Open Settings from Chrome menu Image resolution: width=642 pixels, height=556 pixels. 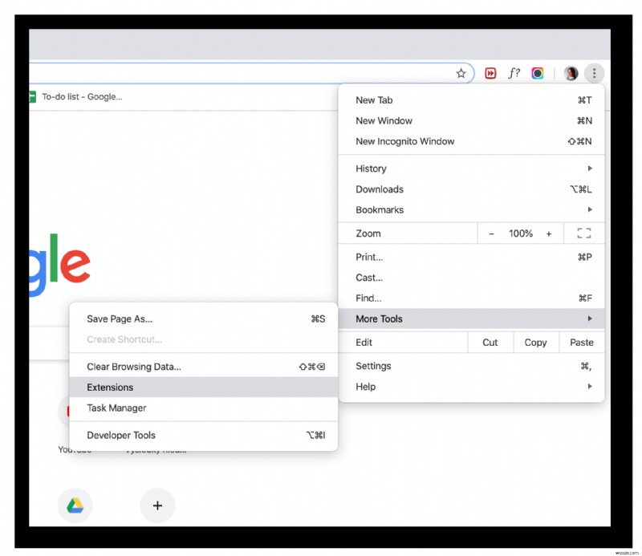point(471,366)
